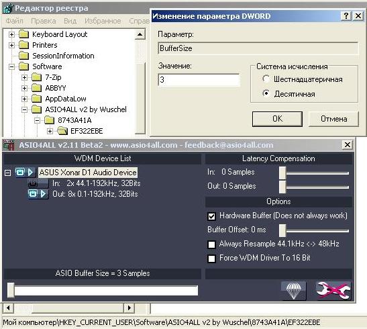Viewport: 367px width, 329px height.
Task: Click the registry tree scroll up arrow
Action: [140, 34]
